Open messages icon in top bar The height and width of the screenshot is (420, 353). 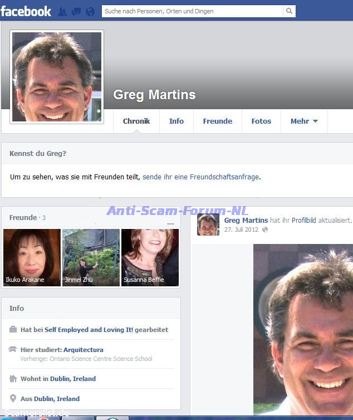click(76, 11)
